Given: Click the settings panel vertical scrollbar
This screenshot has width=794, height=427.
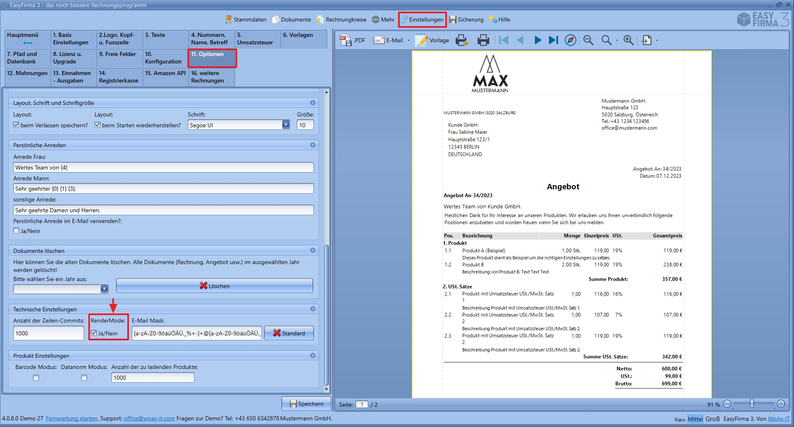Looking at the screenshot, I should pos(326,315).
